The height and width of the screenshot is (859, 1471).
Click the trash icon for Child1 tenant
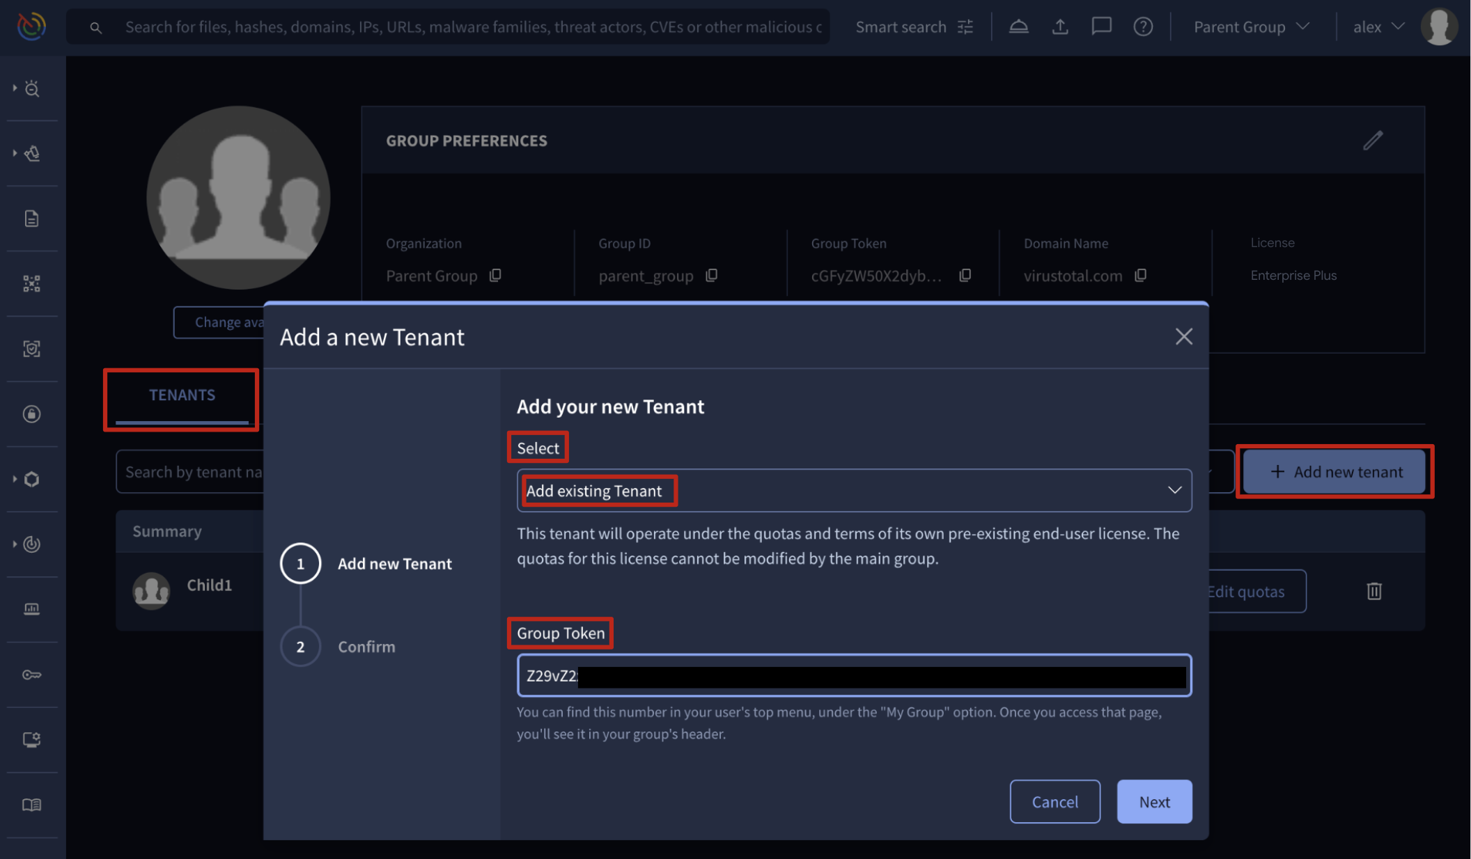pos(1373,591)
